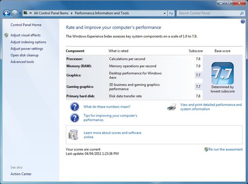The height and width of the screenshot is (184, 248).
Task: View and print detailed performance information
Action: coord(211,107)
